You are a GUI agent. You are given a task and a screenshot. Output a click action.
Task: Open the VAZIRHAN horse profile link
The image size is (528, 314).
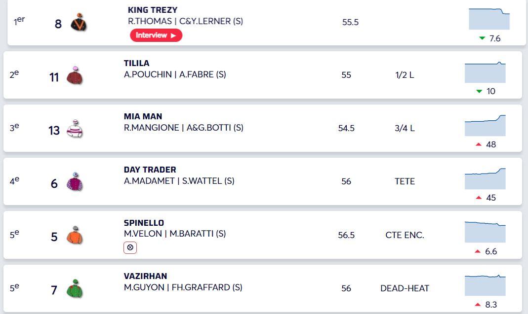[x=145, y=276]
